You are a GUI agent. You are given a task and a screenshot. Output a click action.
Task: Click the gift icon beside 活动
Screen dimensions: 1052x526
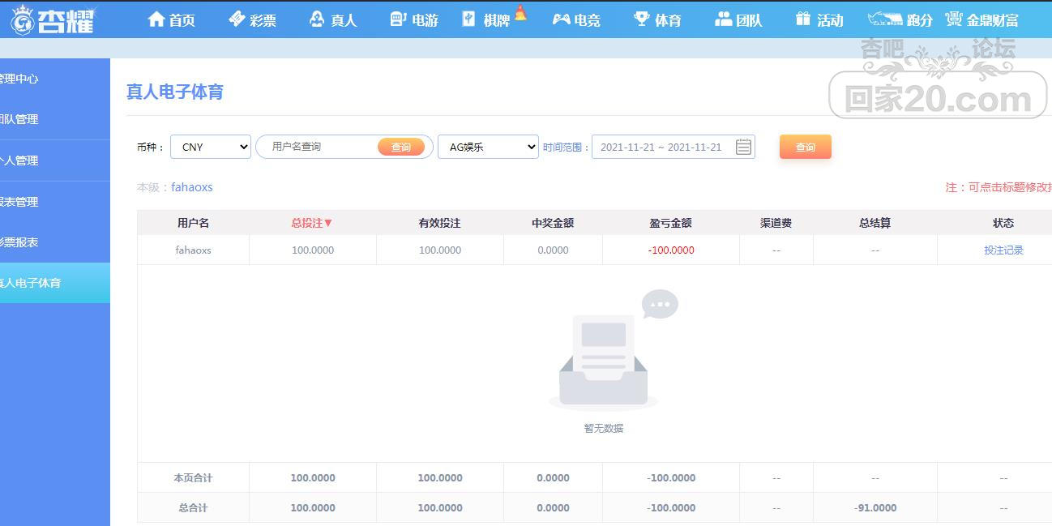point(803,19)
